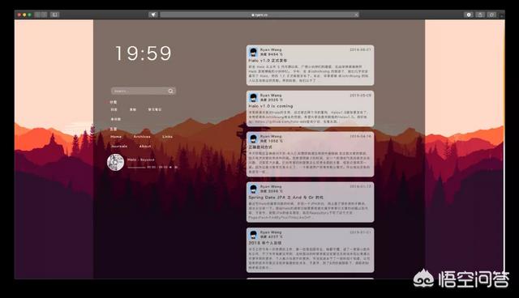Screen dimensions: 519x298
Task: Open the music player playlist icon
Action: [x=176, y=167]
